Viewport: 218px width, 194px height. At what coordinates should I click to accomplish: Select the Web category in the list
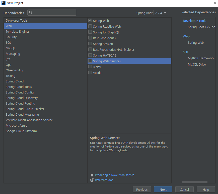(45, 26)
